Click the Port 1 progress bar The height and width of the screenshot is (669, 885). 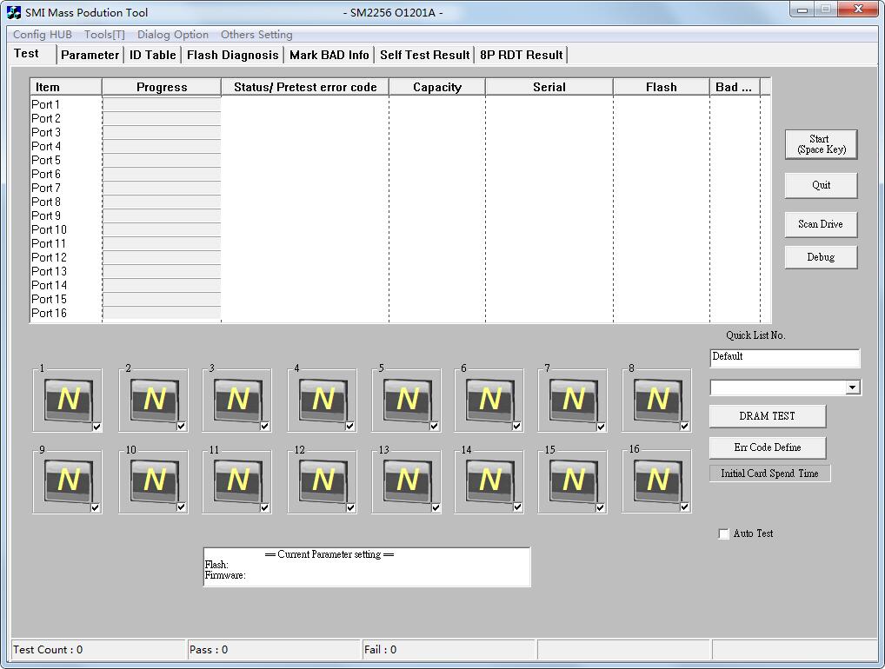162,105
